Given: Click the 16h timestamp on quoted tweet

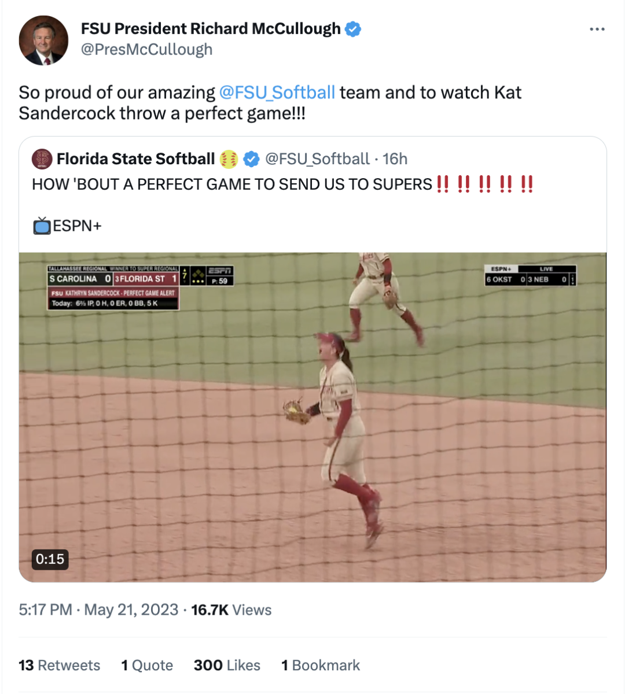Looking at the screenshot, I should pos(395,159).
